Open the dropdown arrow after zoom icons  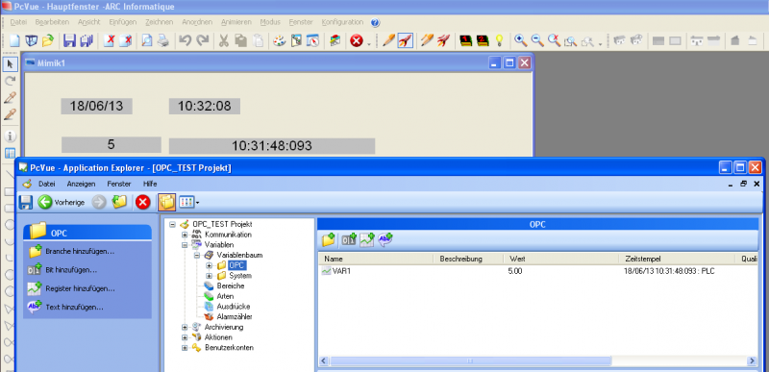(600, 44)
